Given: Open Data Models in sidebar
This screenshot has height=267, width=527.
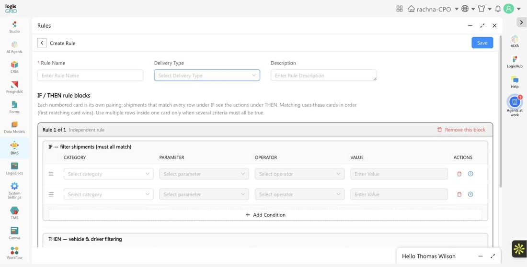Looking at the screenshot, I should 14,127.
